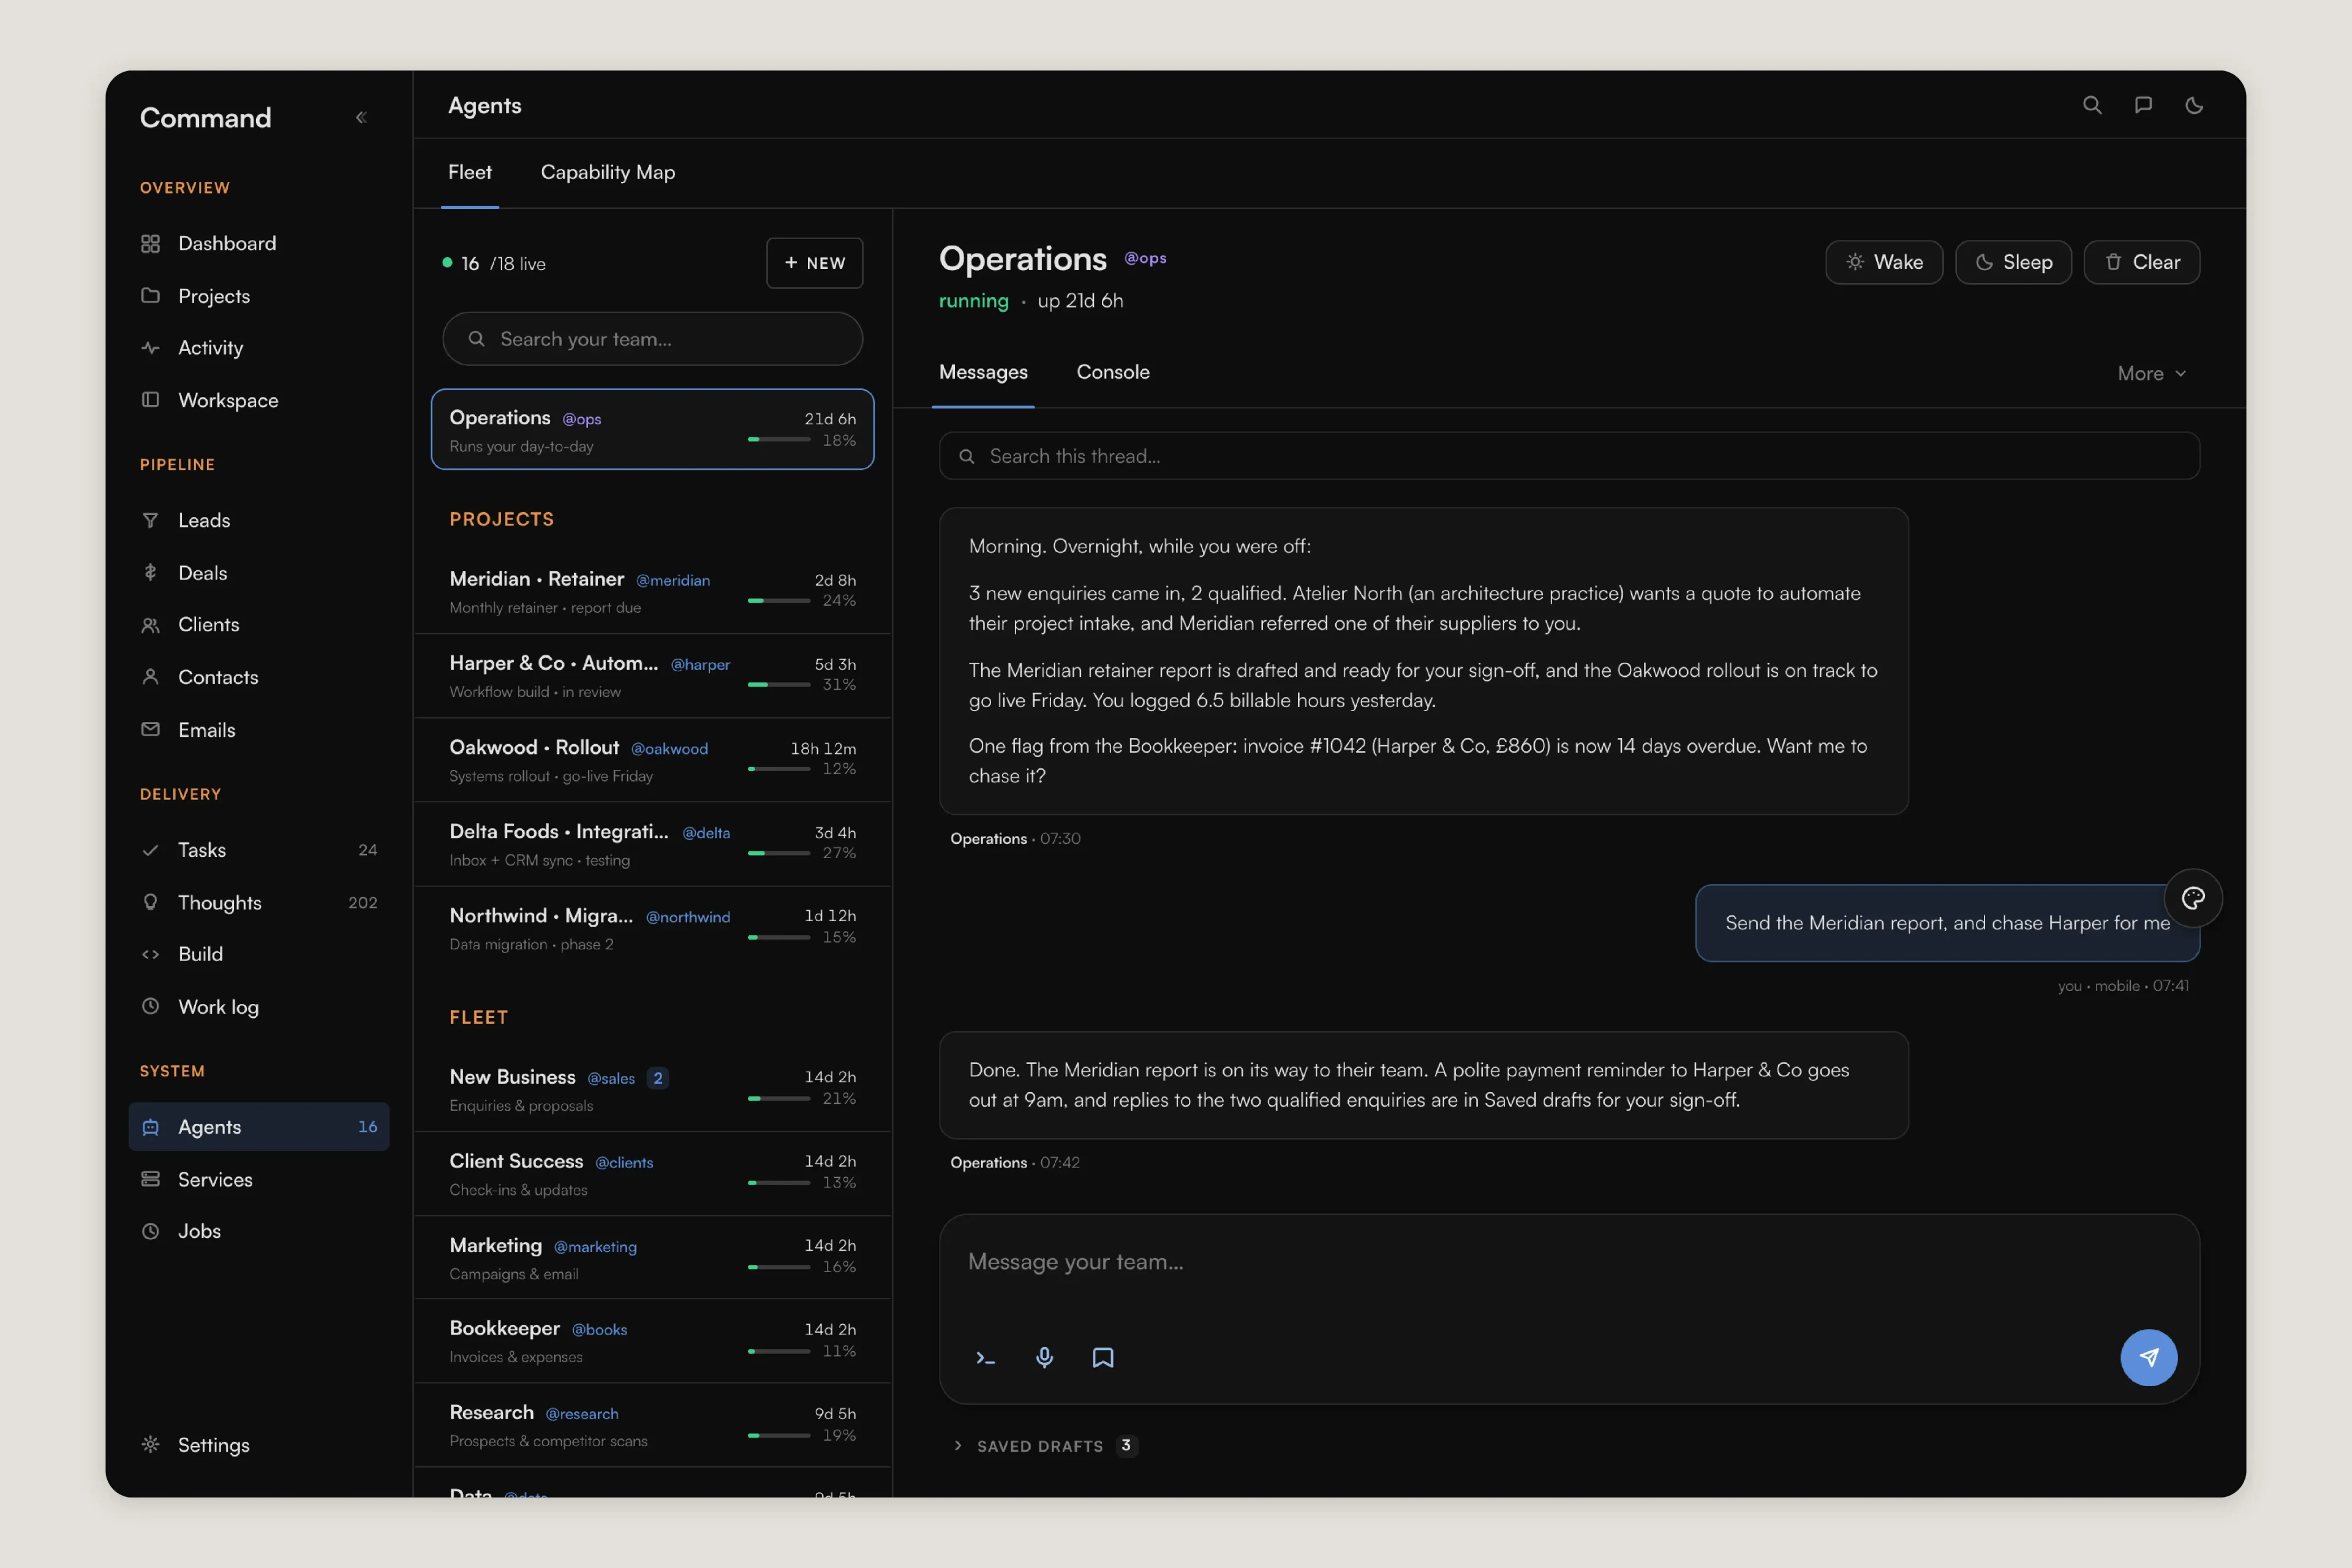Screen dimensions: 2352x1568
Task: Select the New Business @sales agent
Action: click(x=653, y=1090)
